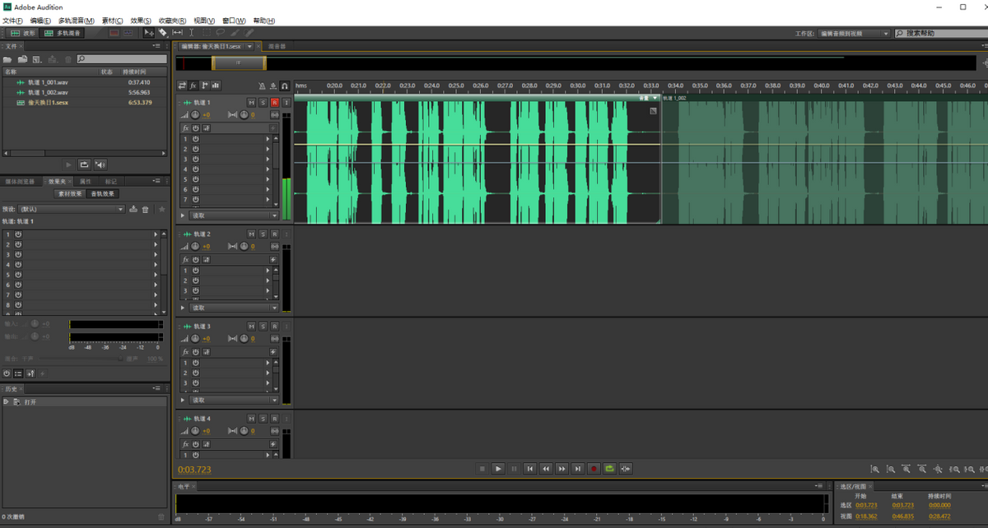988x528 pixels.
Task: Open the 预设 (Presets) dropdown
Action: pos(72,209)
